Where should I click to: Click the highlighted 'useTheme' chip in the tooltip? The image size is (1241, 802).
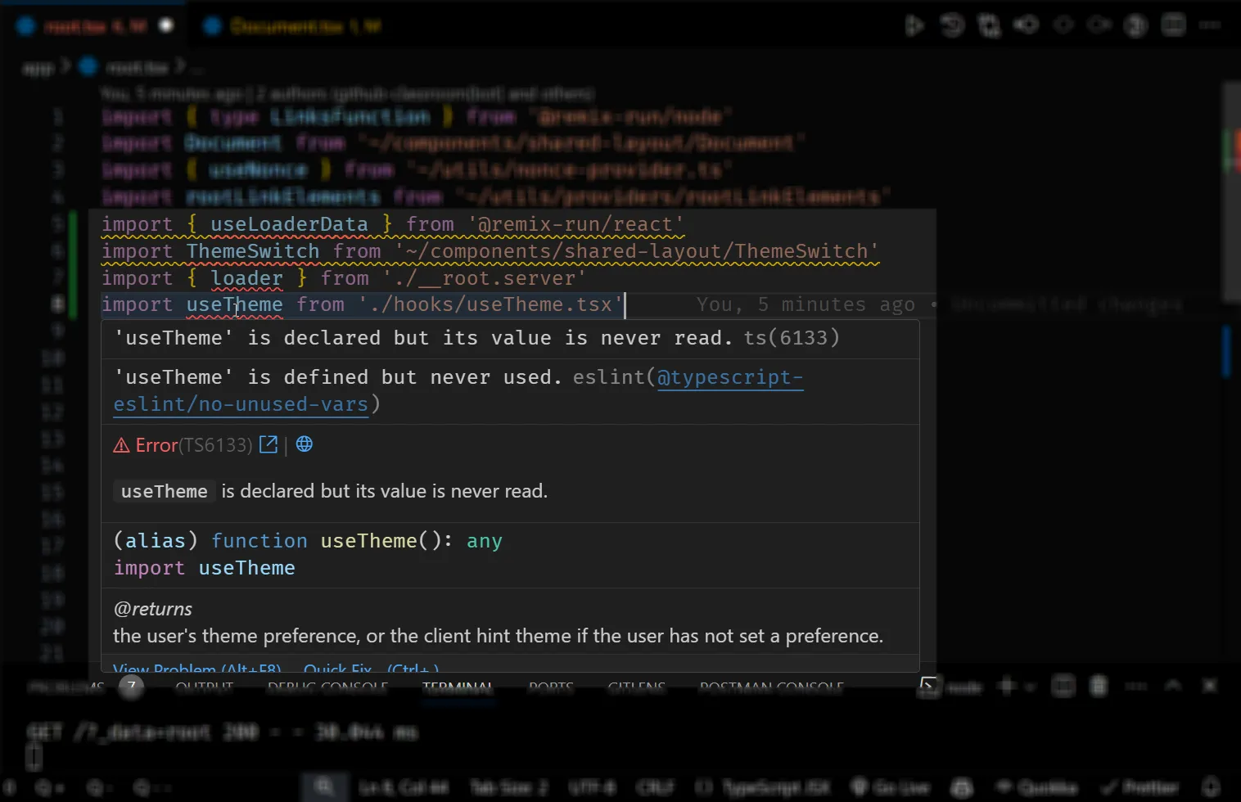pyautogui.click(x=165, y=491)
